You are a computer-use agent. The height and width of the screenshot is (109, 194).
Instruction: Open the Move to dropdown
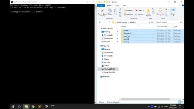[x=128, y=10]
